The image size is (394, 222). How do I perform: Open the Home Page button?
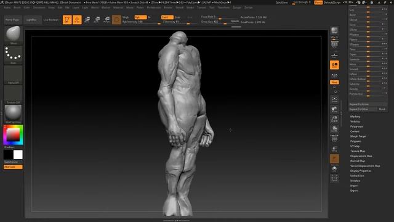tap(13, 20)
